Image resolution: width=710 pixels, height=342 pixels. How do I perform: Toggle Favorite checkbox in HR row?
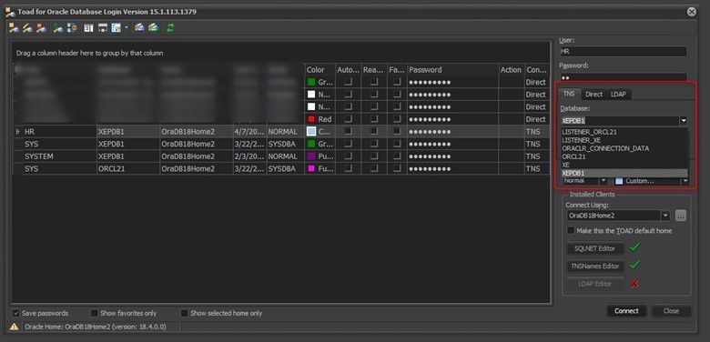397,131
